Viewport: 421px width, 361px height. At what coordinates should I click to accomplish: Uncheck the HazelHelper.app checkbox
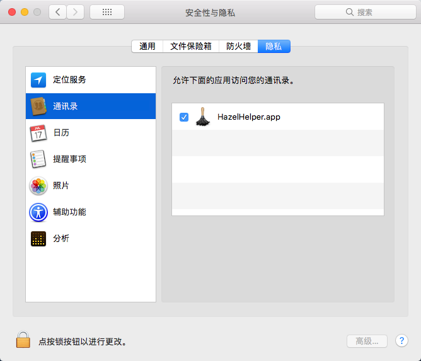tap(184, 117)
